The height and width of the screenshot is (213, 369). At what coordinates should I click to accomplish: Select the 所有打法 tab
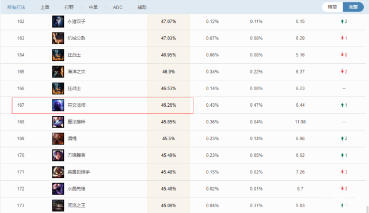(x=16, y=7)
